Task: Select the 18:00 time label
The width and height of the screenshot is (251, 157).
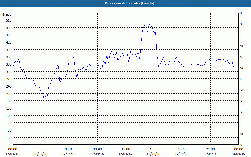Action: tap(182, 149)
